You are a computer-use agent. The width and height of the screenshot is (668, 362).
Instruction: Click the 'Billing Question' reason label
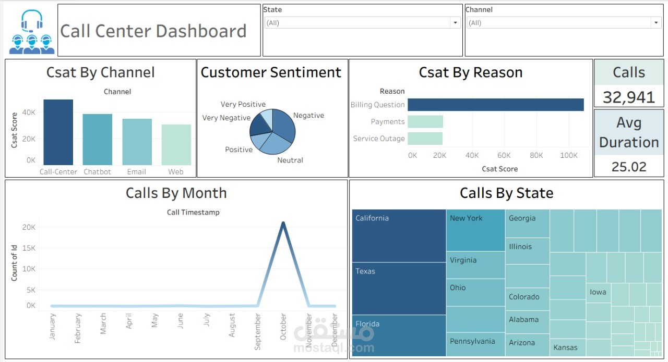coord(377,105)
